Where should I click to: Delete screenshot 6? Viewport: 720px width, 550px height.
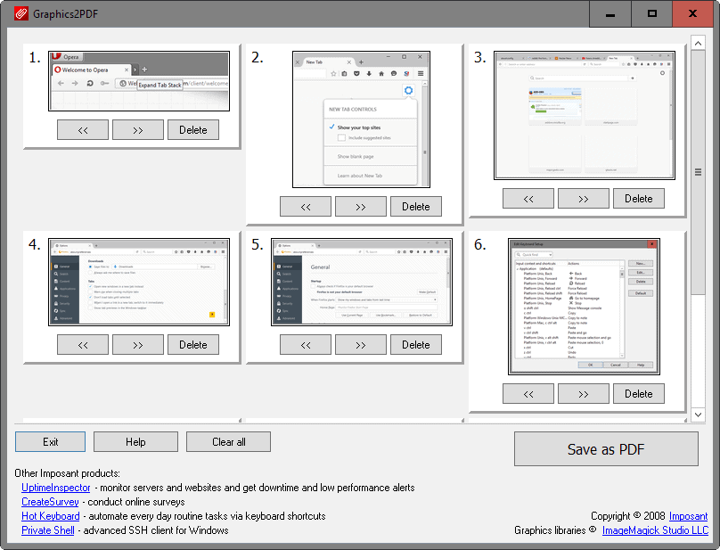tap(638, 393)
